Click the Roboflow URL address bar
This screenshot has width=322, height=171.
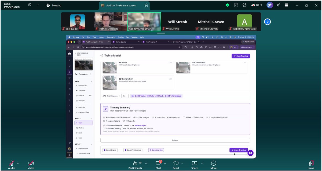click(131, 47)
